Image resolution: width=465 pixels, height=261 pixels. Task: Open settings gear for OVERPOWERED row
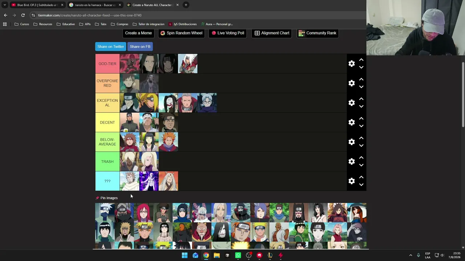(x=351, y=83)
